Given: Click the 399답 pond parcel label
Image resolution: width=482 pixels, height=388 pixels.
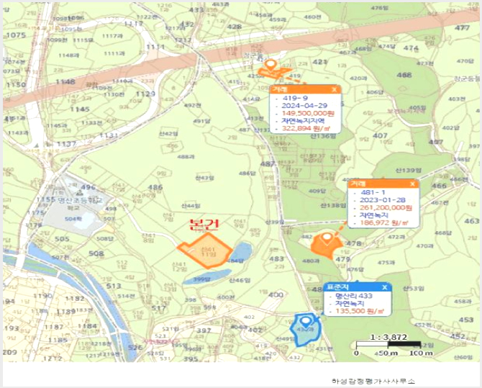Looking at the screenshot, I should click(201, 279).
